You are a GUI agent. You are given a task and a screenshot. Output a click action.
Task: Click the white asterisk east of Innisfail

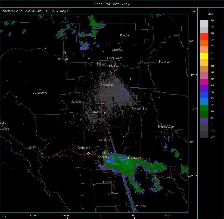pos(130,79)
